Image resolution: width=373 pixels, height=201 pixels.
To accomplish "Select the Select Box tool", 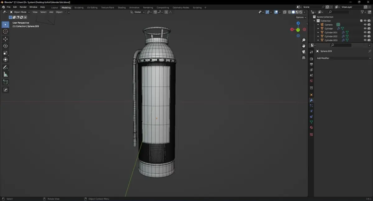I will click(x=5, y=25).
